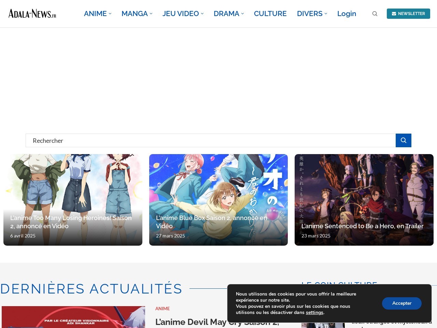Expand the DRAMA menu chevron
This screenshot has width=437, height=328.
pyautogui.click(x=242, y=14)
